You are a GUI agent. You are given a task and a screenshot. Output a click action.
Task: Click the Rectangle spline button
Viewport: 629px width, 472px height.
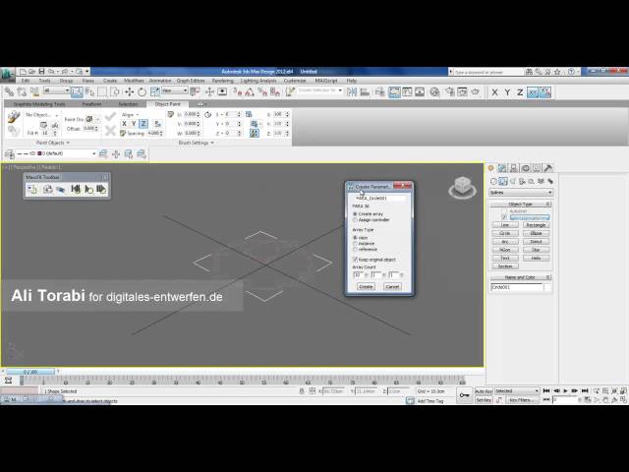[x=536, y=225]
